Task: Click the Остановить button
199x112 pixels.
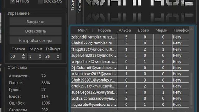Action: click(x=35, y=31)
